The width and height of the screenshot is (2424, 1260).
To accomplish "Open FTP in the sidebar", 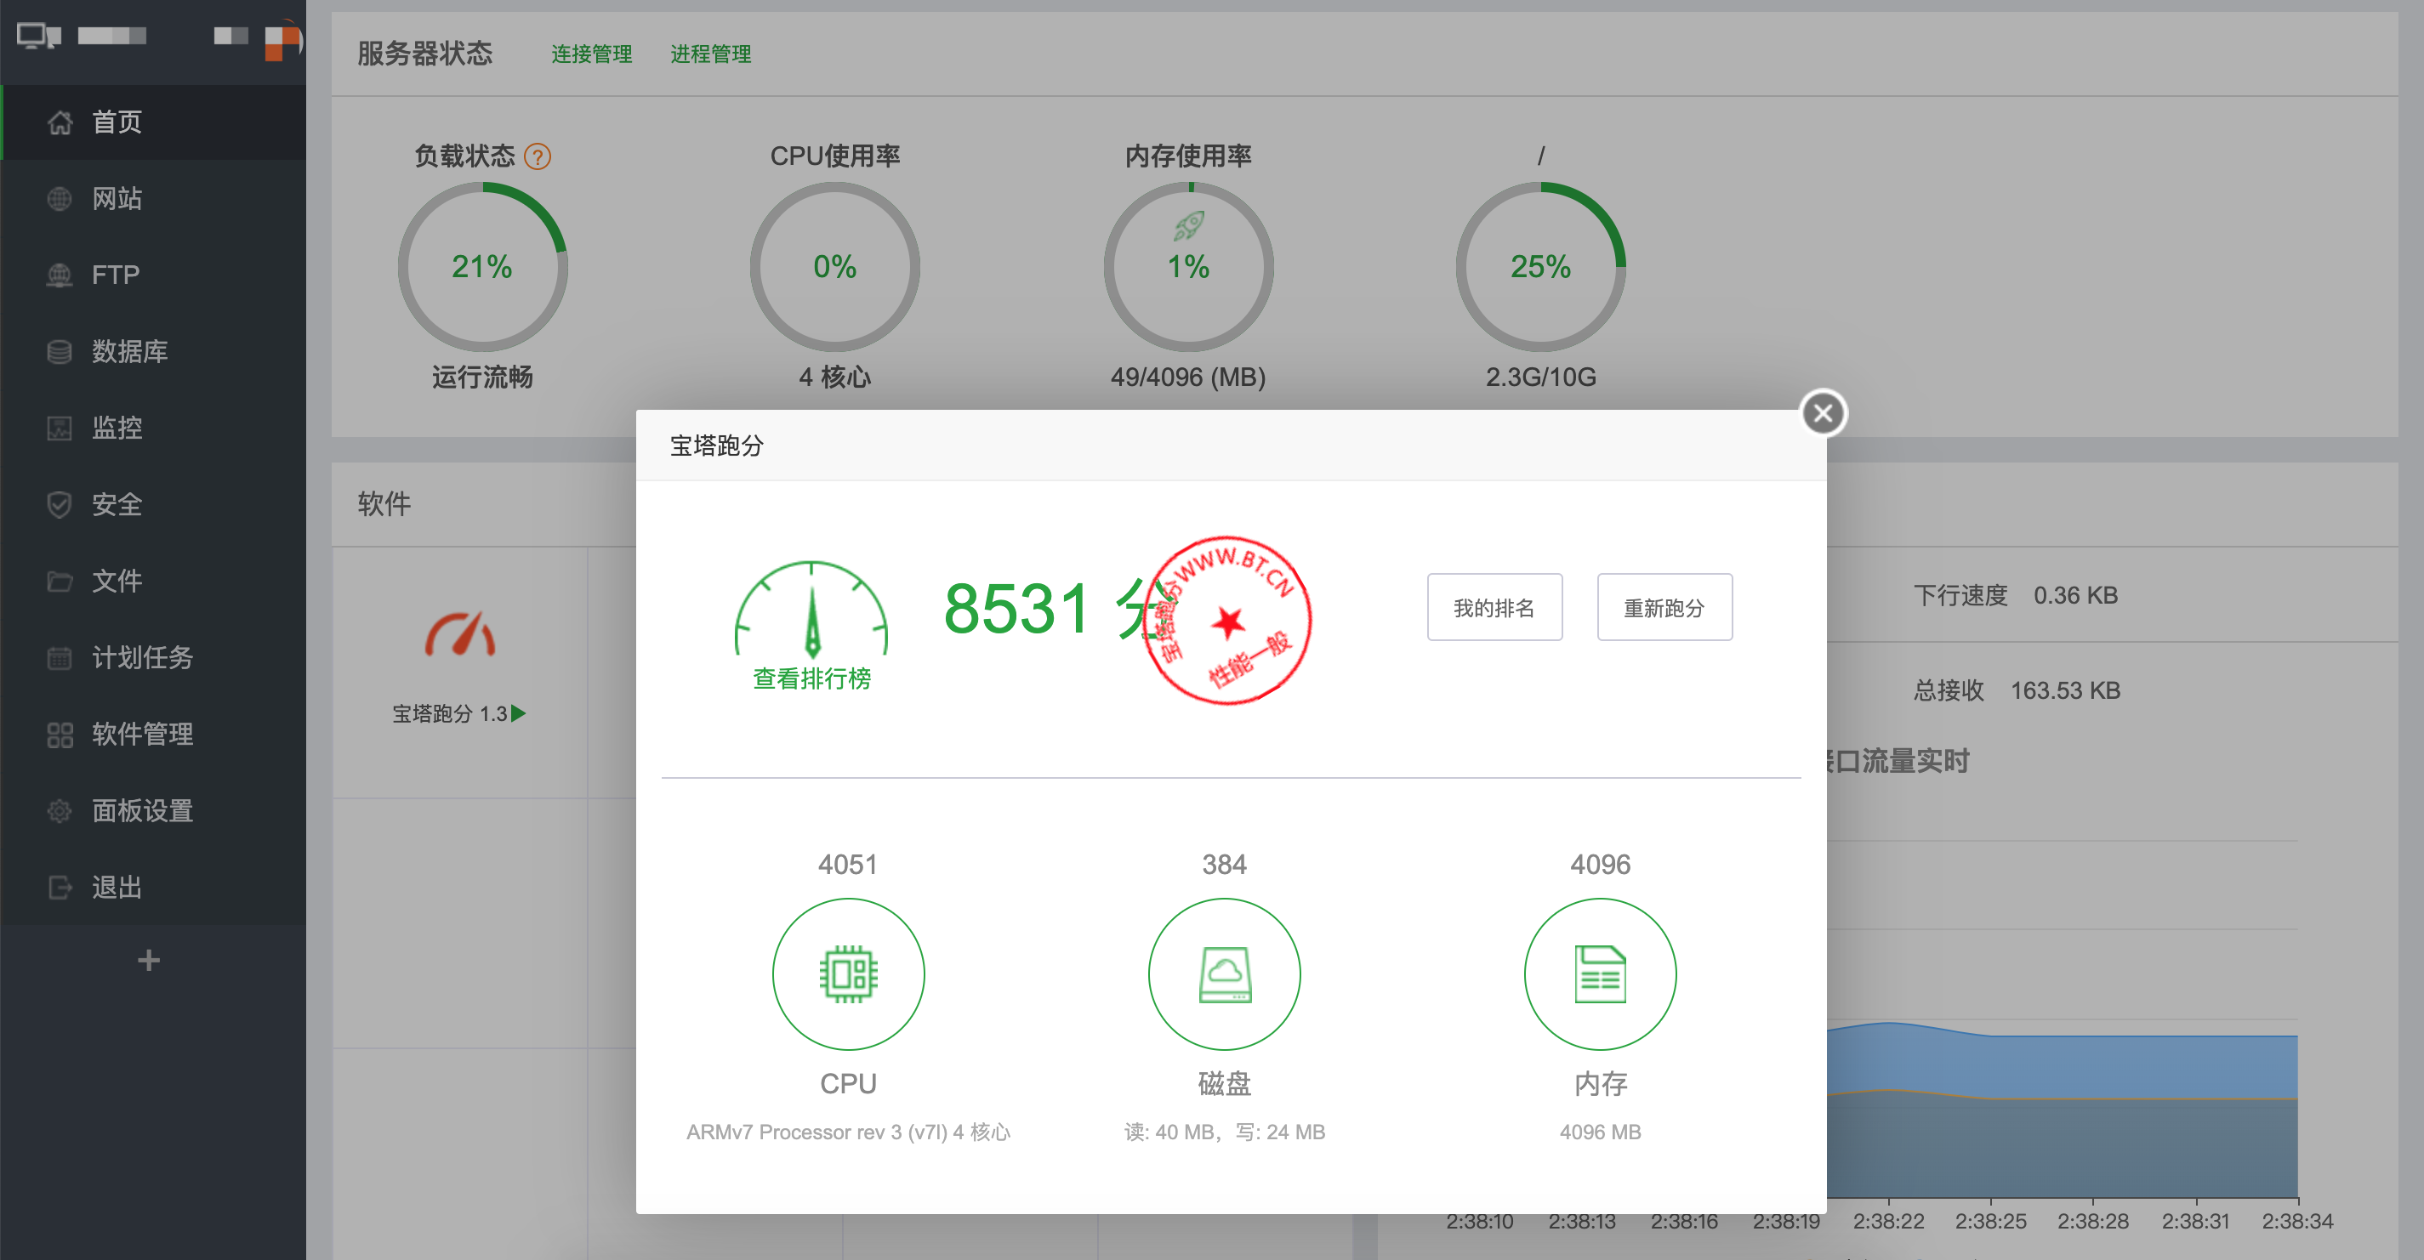I will click(153, 275).
